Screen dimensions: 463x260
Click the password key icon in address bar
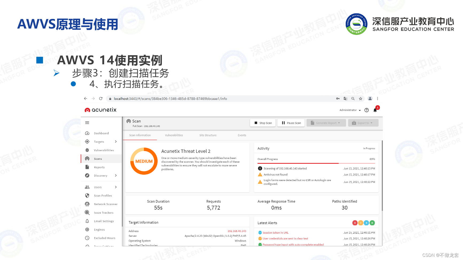point(338,99)
